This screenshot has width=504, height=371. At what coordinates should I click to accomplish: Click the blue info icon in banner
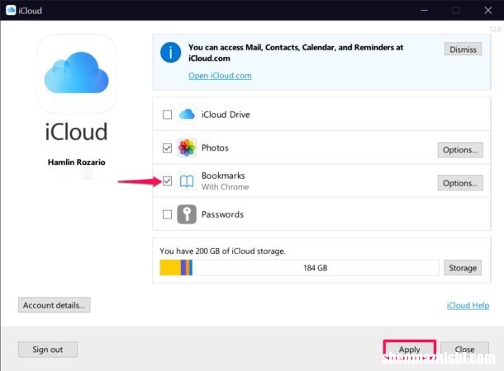170,54
